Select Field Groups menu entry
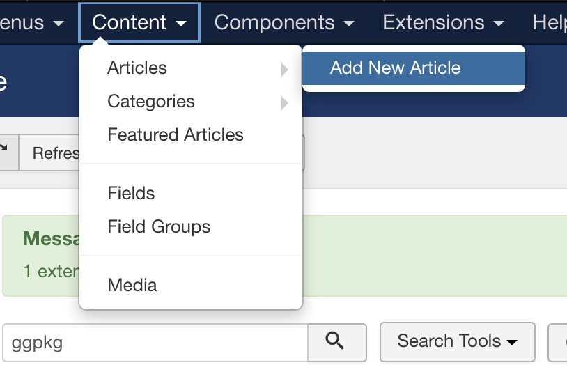Viewport: 567px width, 365px height. point(159,227)
